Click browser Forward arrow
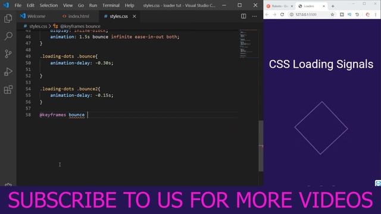The height and width of the screenshot is (214, 381). (274, 14)
